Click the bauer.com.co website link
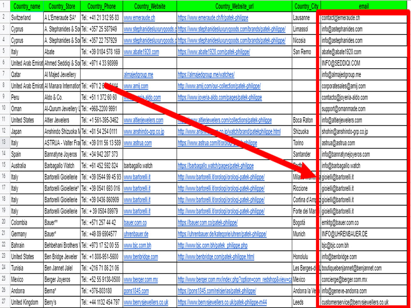Viewport: 411px width, 308px height. point(135,223)
